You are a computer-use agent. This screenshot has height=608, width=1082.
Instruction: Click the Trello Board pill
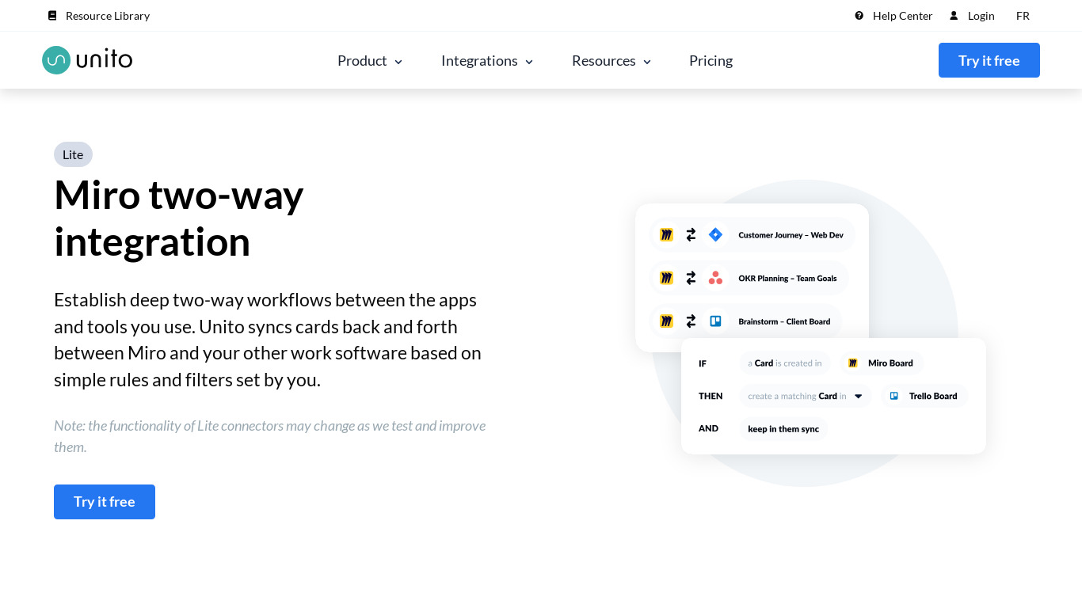coord(924,396)
